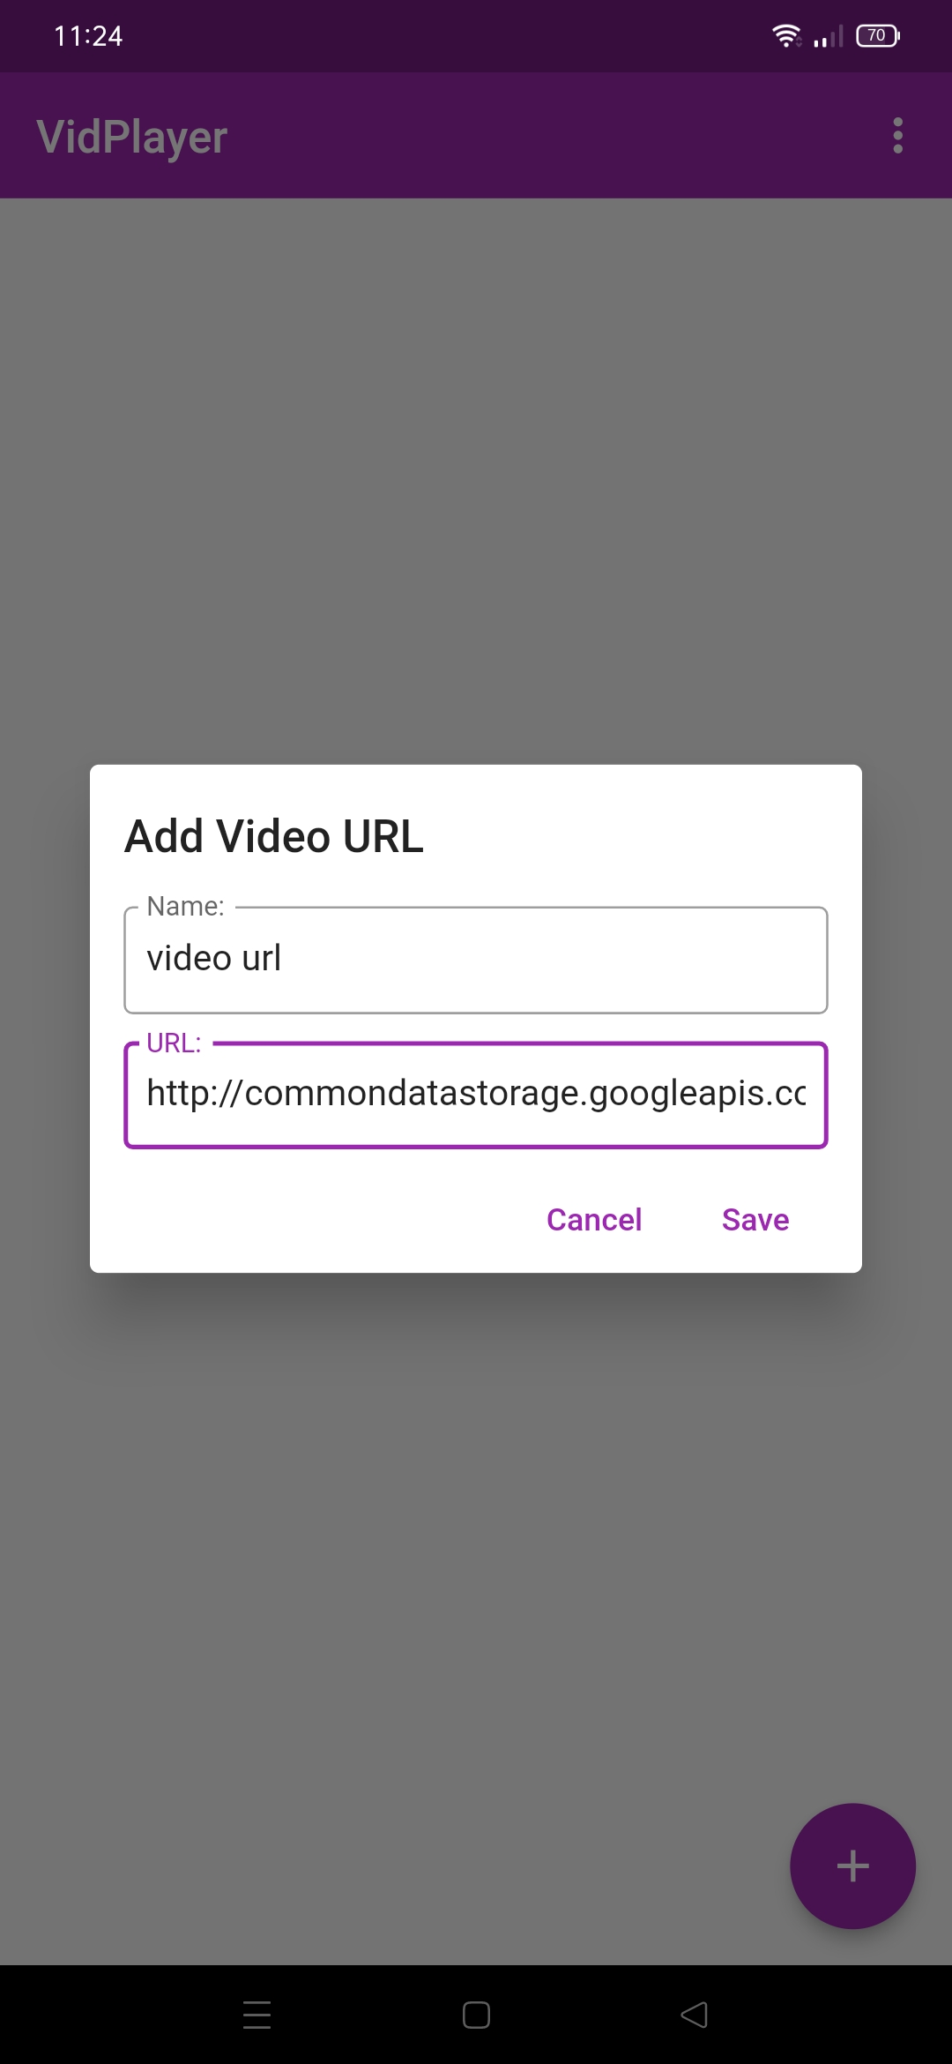Save the new video URL
This screenshot has width=952, height=2064.
(x=755, y=1220)
